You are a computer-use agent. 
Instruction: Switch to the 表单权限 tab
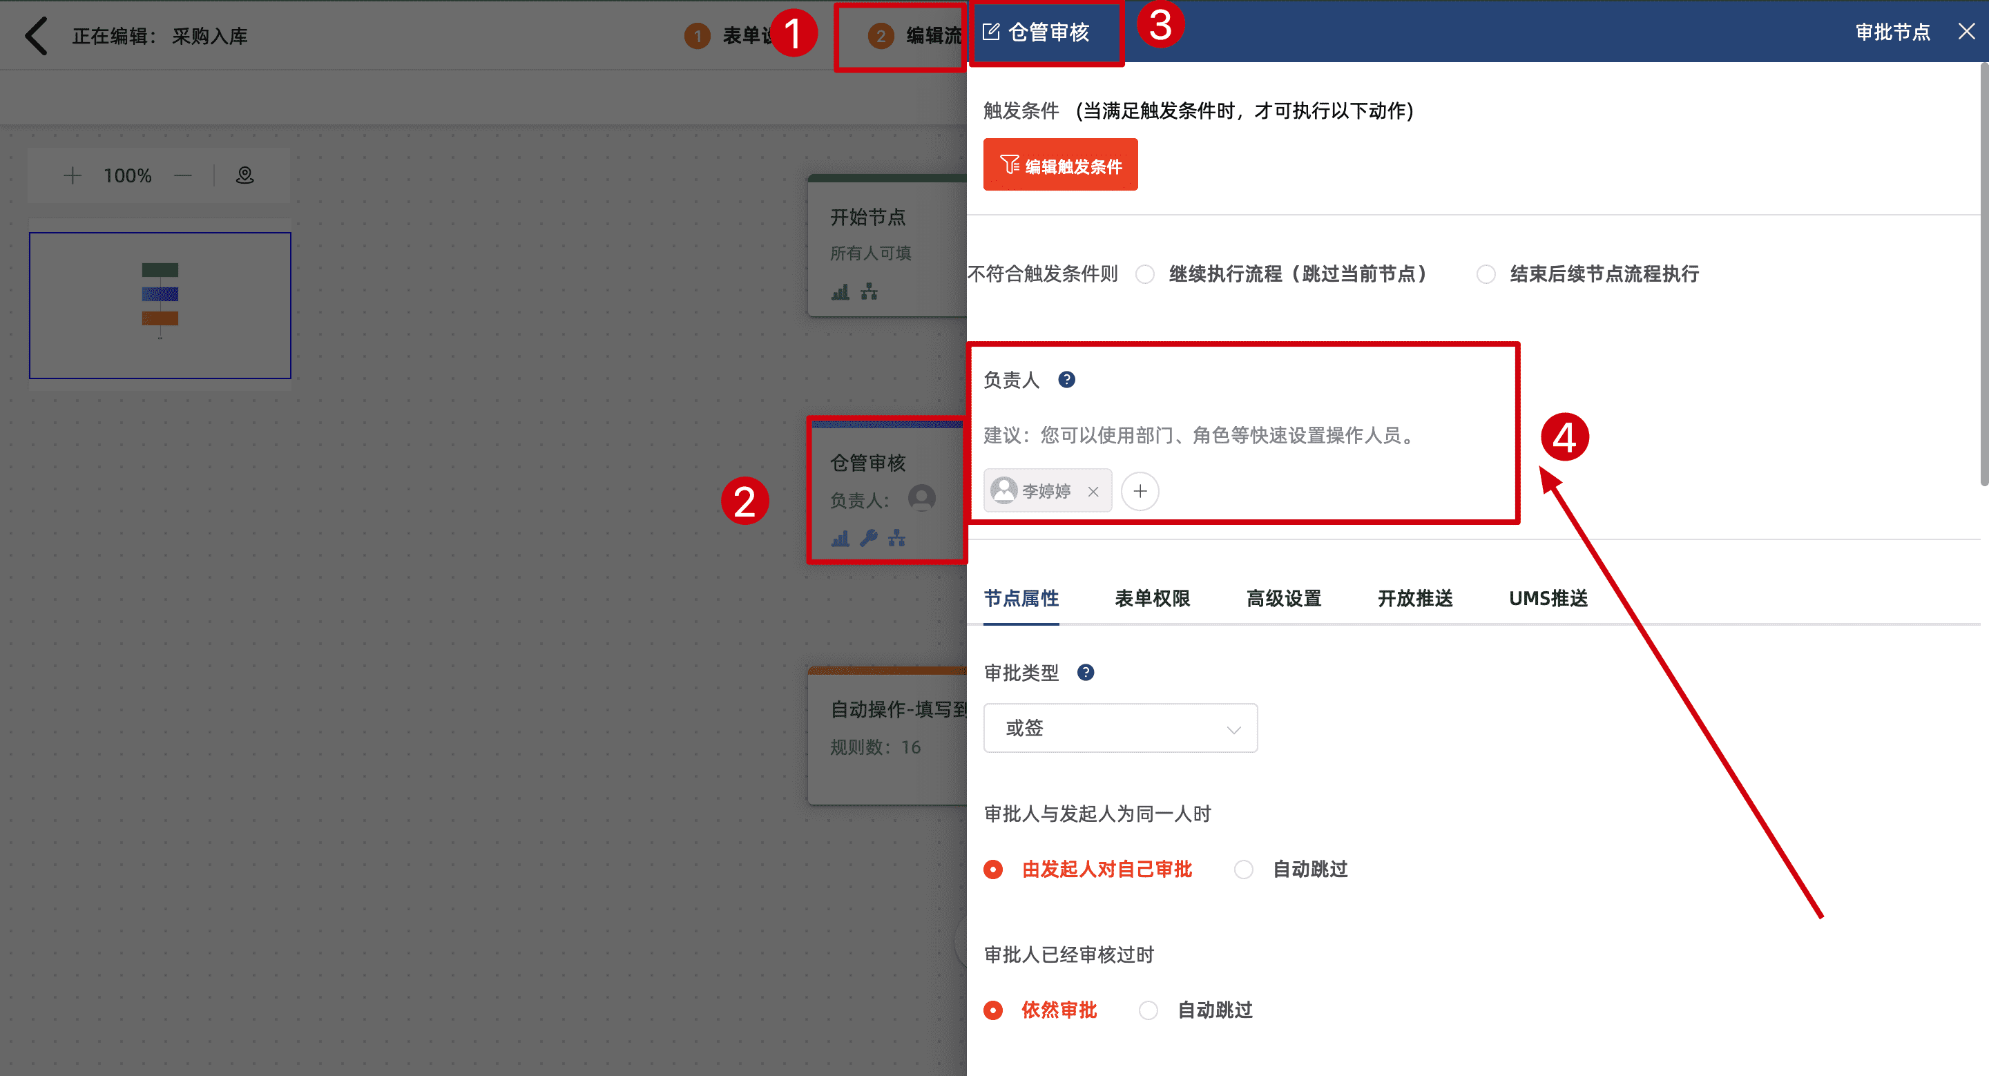pos(1152,598)
